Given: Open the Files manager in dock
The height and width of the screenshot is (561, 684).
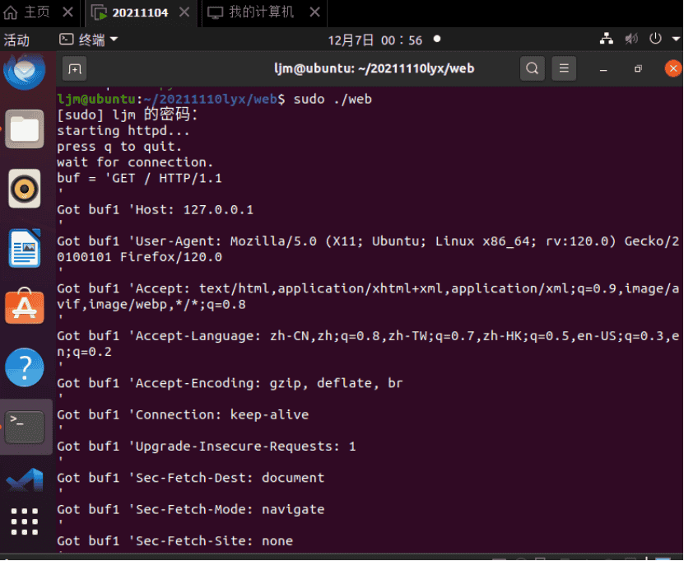Looking at the screenshot, I should (25, 129).
